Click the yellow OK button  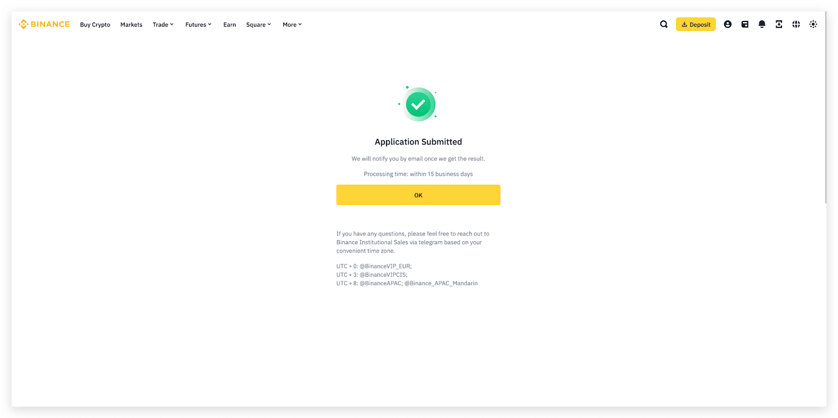click(418, 195)
